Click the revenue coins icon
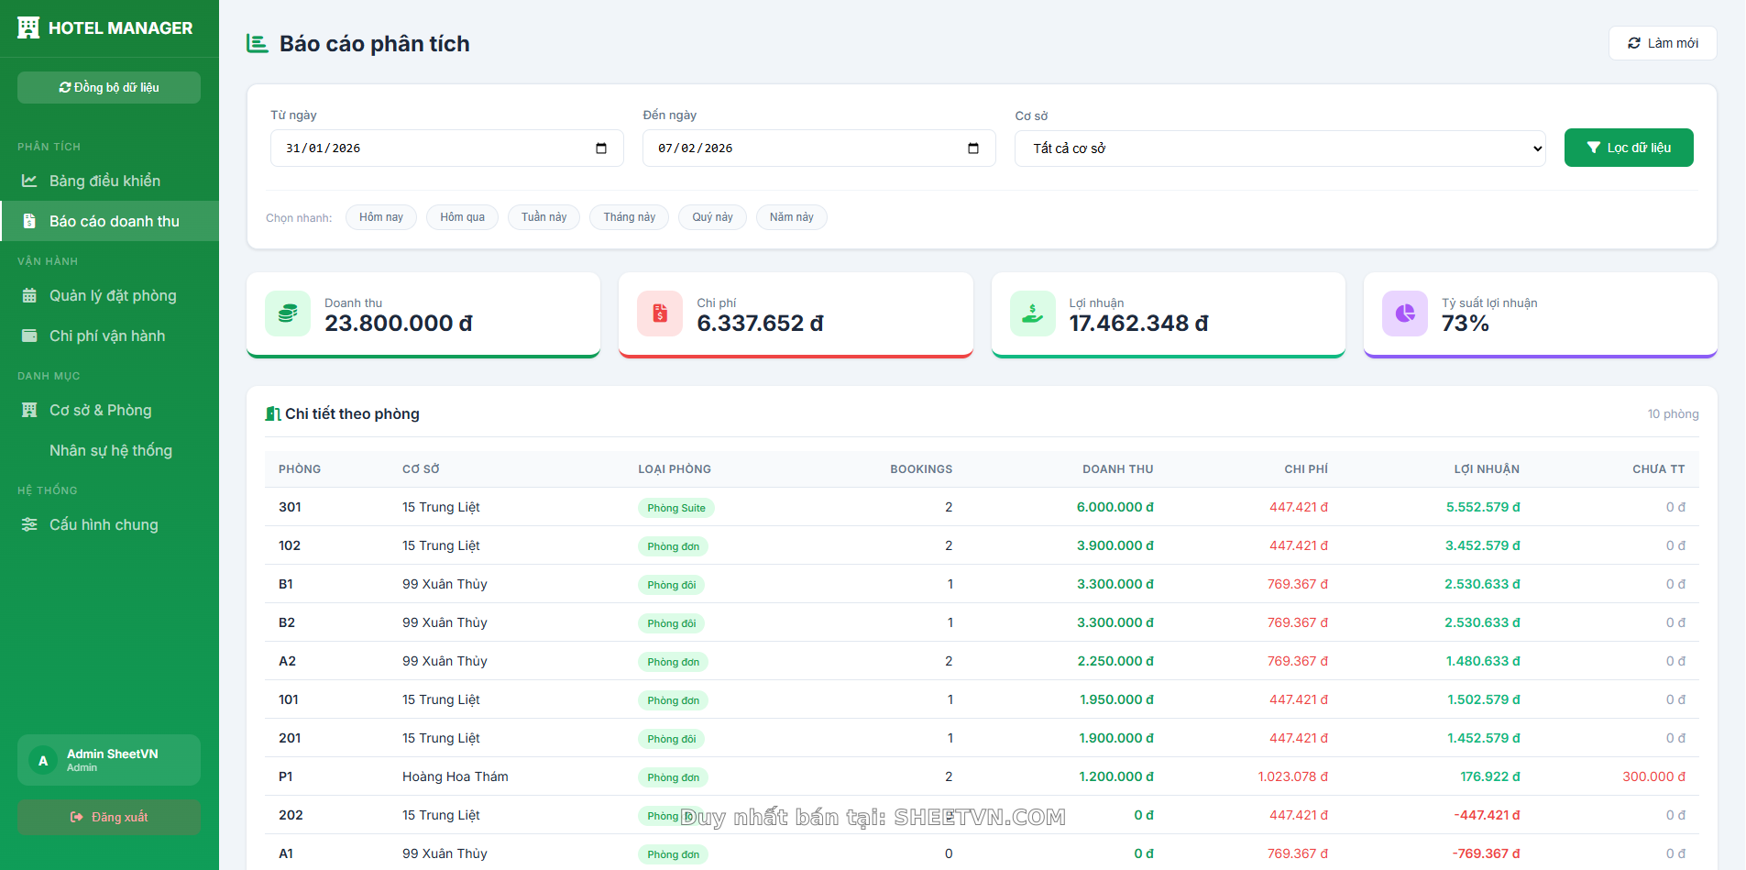Screen dimensions: 1746x870 point(288,314)
